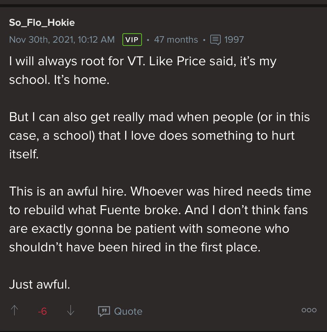Screen dimensions: 327x332
Task: Click the text 'It's home.'
Action: [x=82, y=80]
